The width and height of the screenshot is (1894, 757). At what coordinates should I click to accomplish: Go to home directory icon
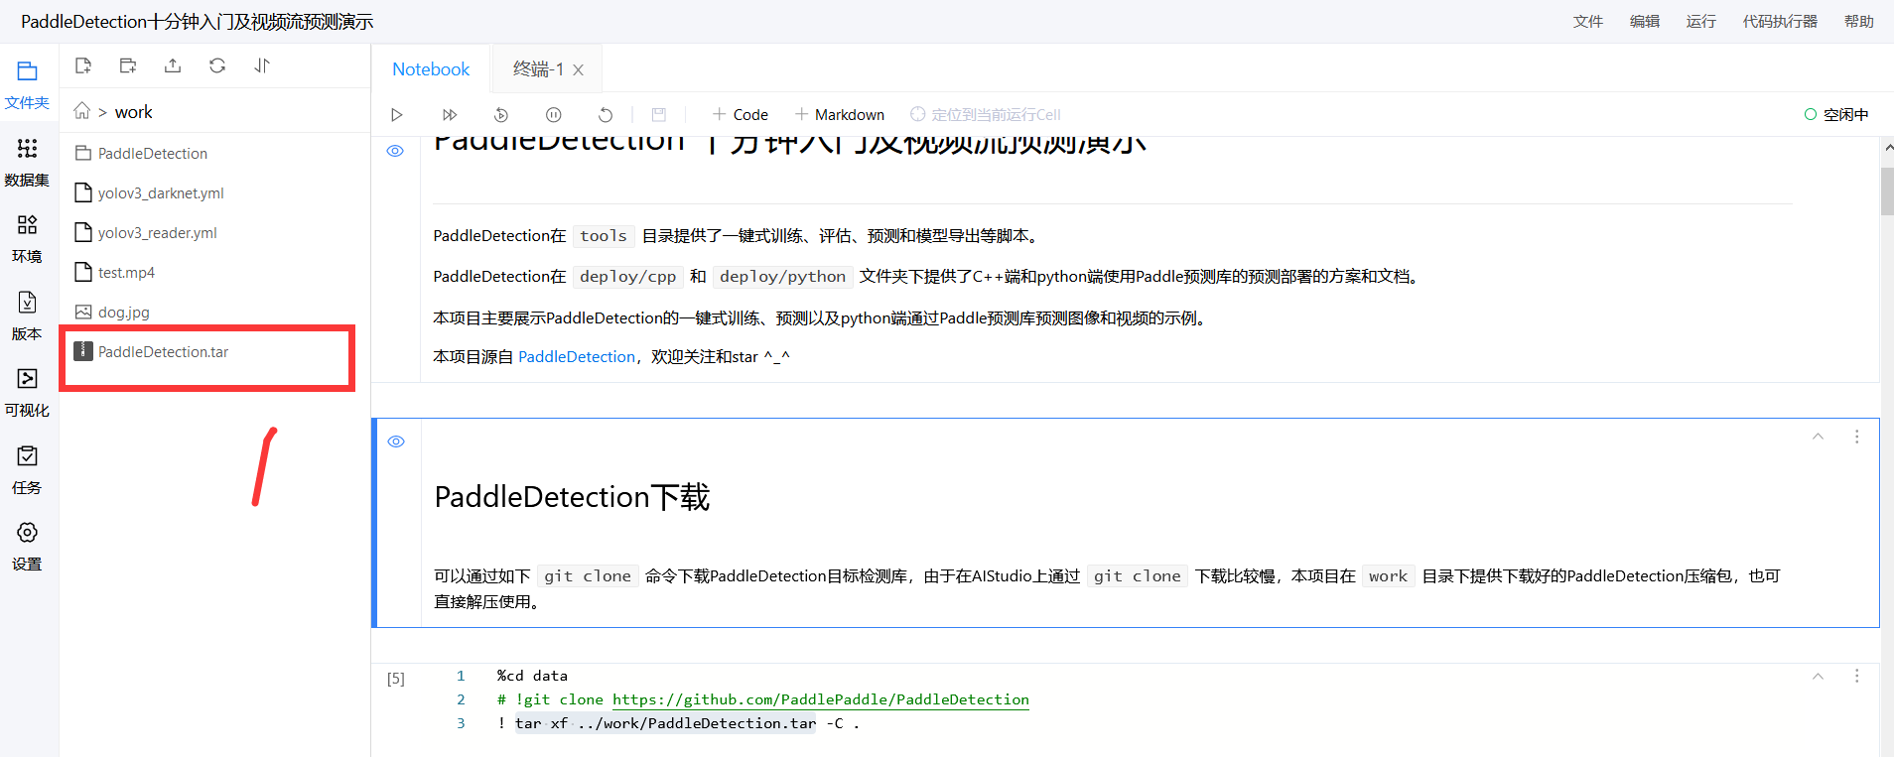[82, 111]
